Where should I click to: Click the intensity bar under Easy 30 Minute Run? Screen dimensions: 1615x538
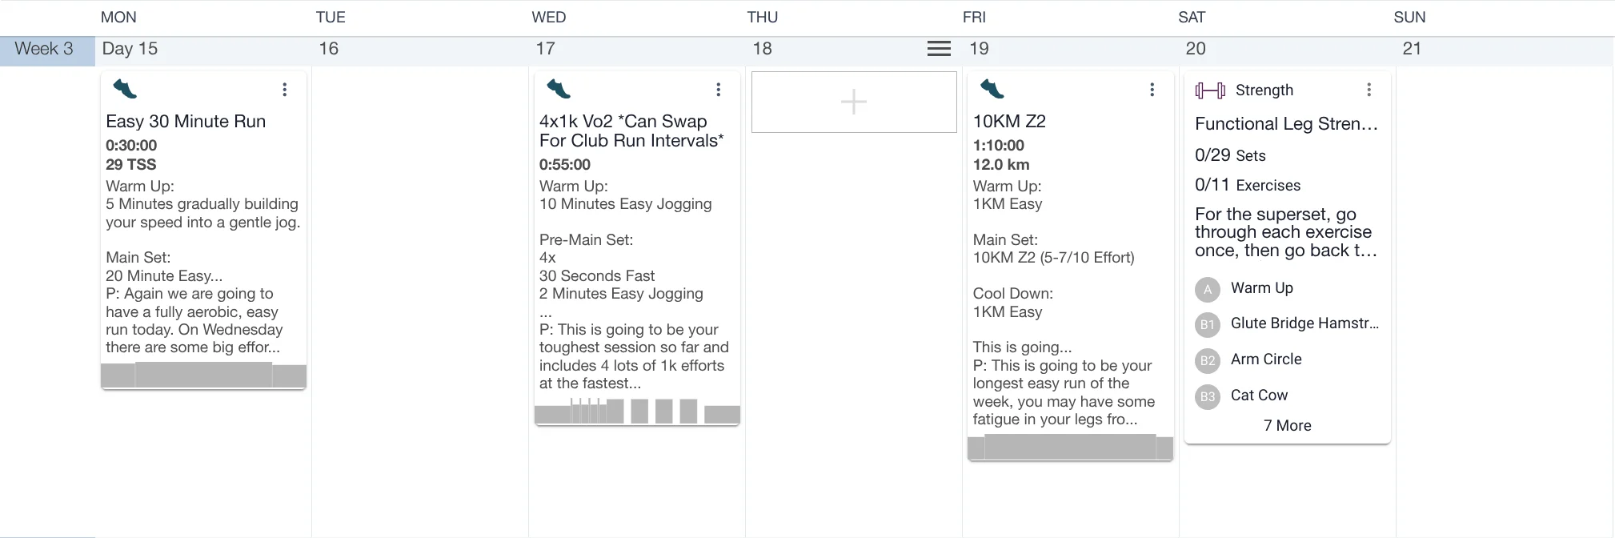pos(203,375)
